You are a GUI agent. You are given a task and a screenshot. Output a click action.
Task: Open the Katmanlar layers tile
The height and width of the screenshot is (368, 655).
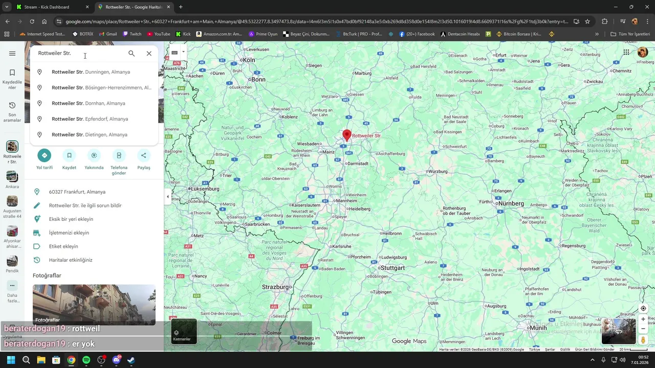[184, 332]
